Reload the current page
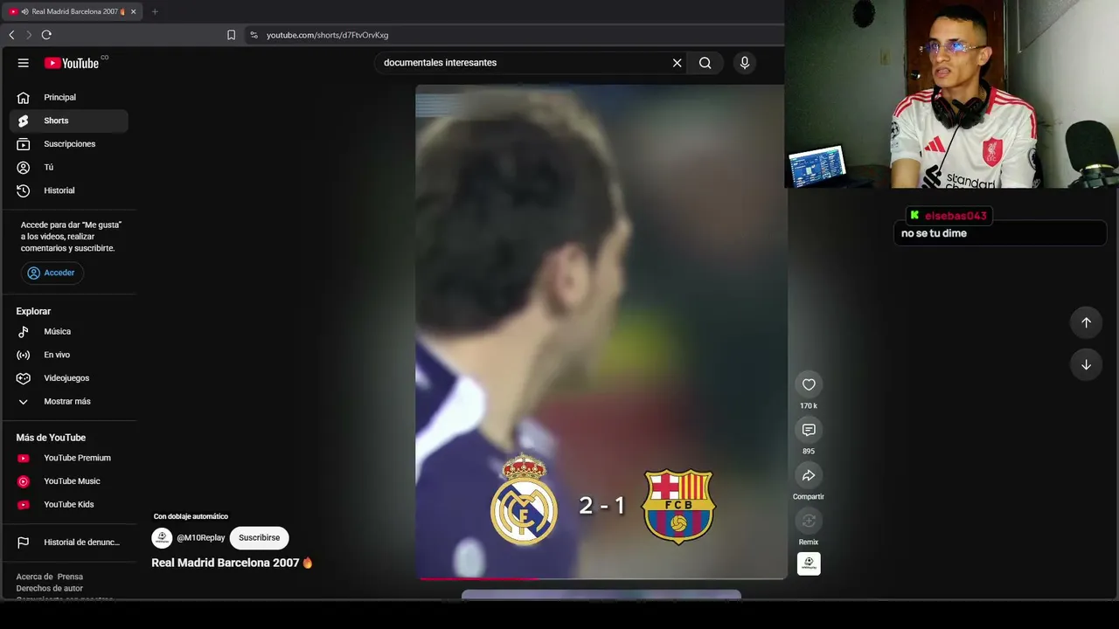This screenshot has height=629, width=1119. (46, 35)
